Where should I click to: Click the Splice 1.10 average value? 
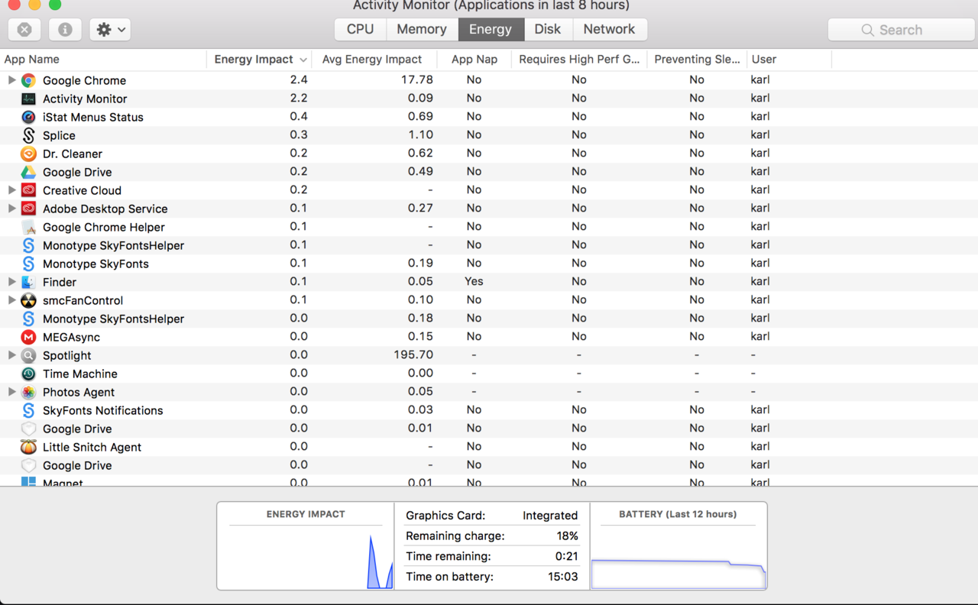(x=420, y=135)
